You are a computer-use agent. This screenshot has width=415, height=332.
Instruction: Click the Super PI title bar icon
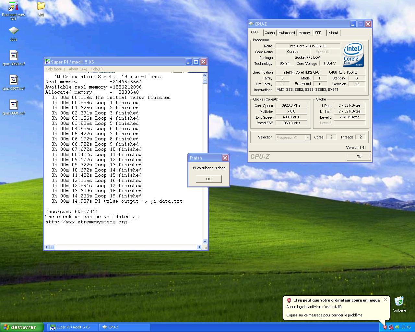47,62
